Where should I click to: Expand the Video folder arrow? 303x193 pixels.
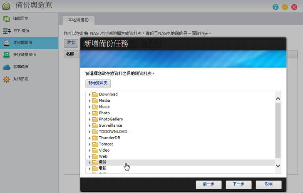89,150
